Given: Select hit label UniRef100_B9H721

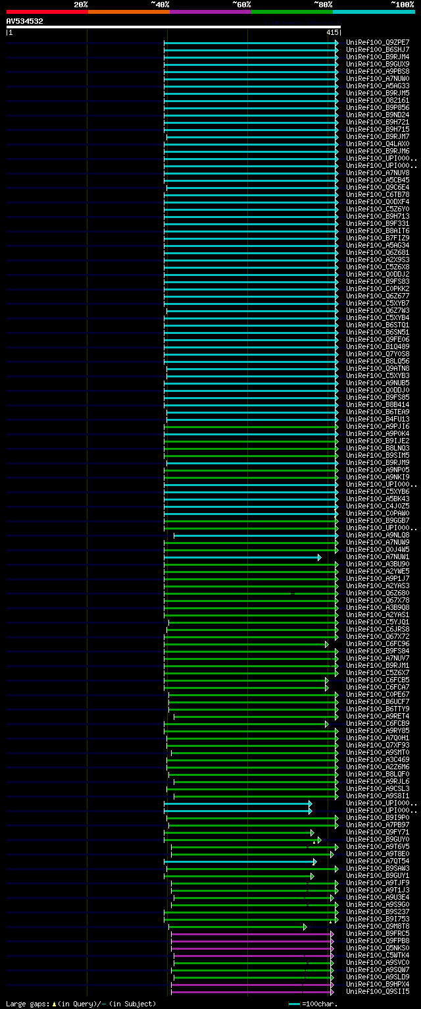Looking at the screenshot, I should tap(378, 122).
